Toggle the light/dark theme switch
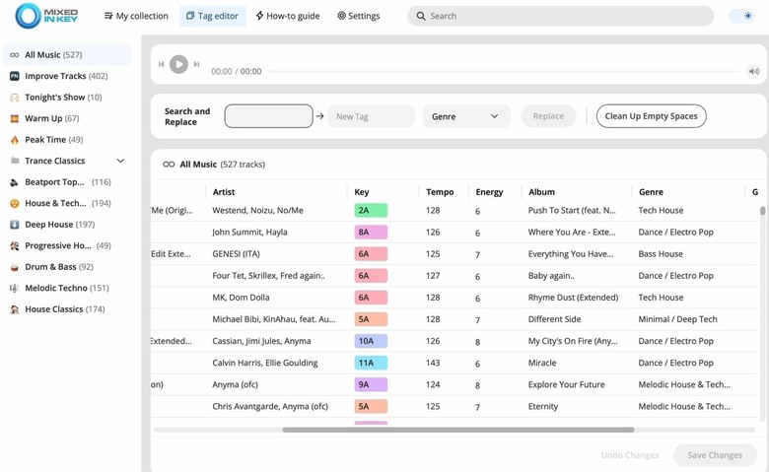This screenshot has width=769, height=472. tap(741, 16)
